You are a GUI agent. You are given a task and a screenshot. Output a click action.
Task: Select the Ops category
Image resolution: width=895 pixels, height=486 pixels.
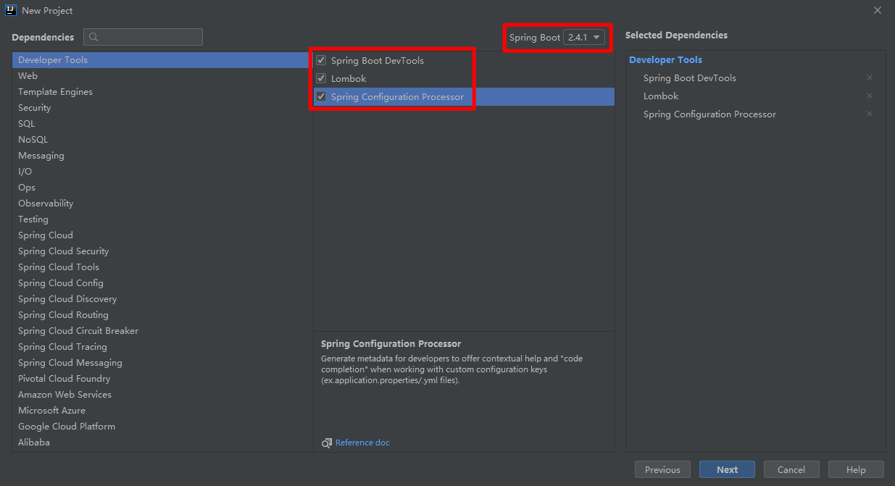pyautogui.click(x=161, y=188)
